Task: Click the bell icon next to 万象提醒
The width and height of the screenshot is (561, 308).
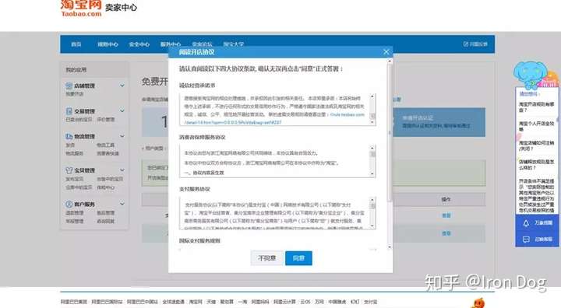Action: pyautogui.click(x=526, y=223)
